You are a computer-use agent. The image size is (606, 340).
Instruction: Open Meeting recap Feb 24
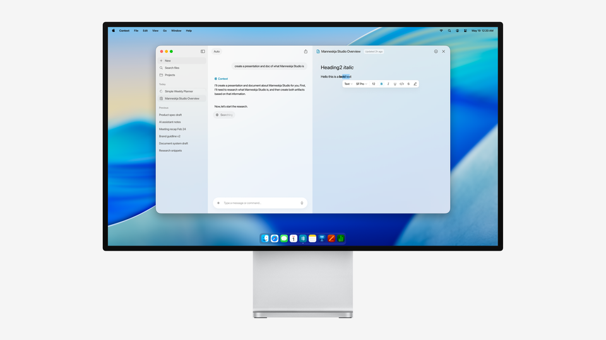[172, 129]
